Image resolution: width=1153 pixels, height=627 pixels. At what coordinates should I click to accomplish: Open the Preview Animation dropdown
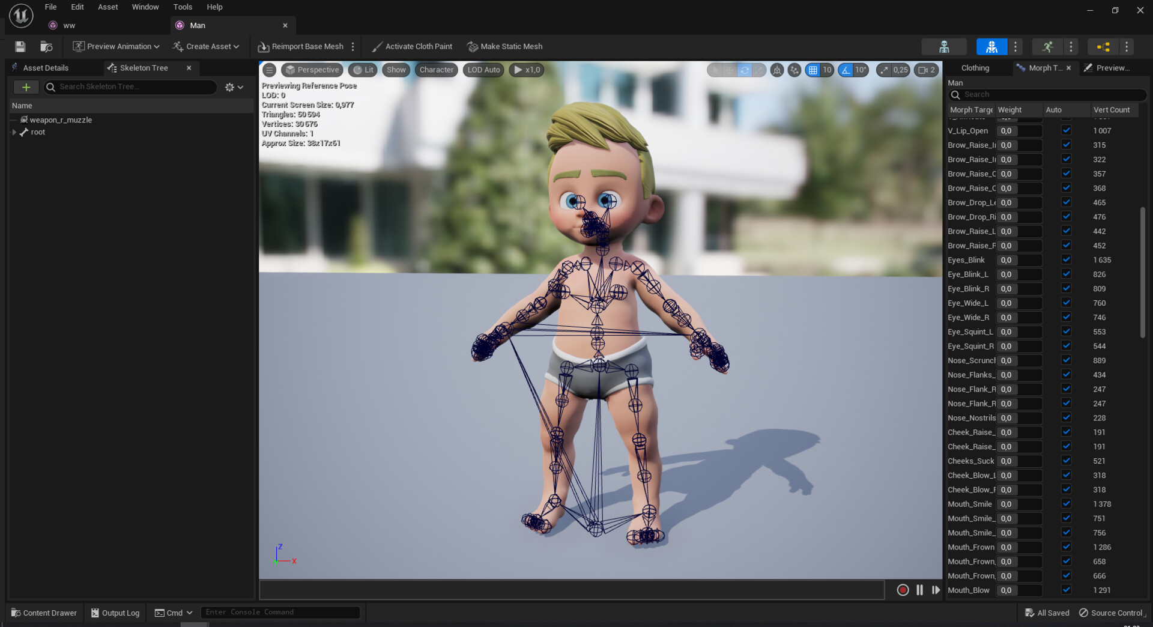(116, 46)
